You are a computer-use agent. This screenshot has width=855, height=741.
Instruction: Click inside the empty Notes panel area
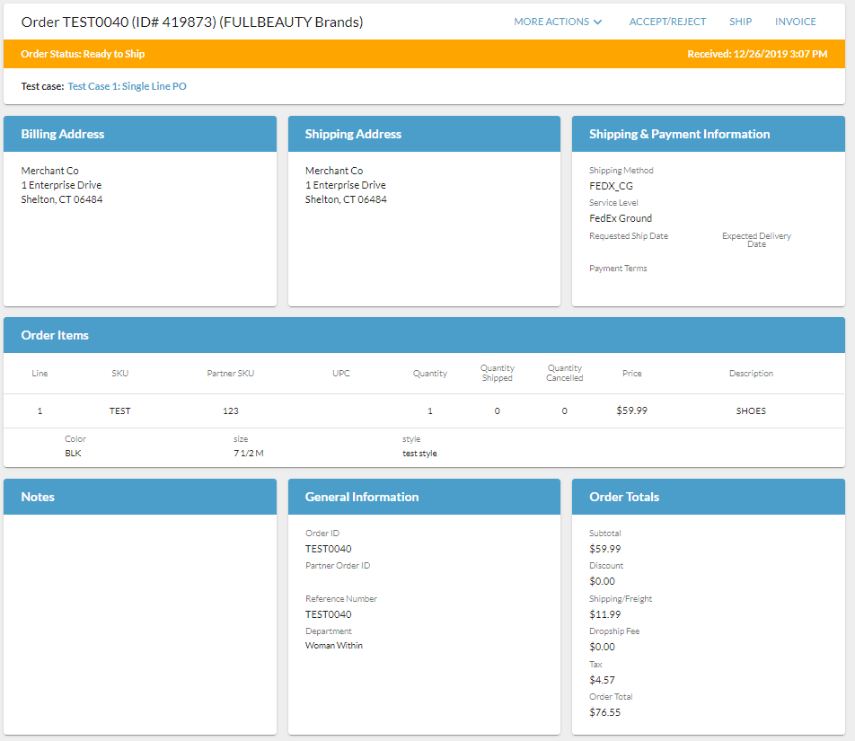pos(140,620)
